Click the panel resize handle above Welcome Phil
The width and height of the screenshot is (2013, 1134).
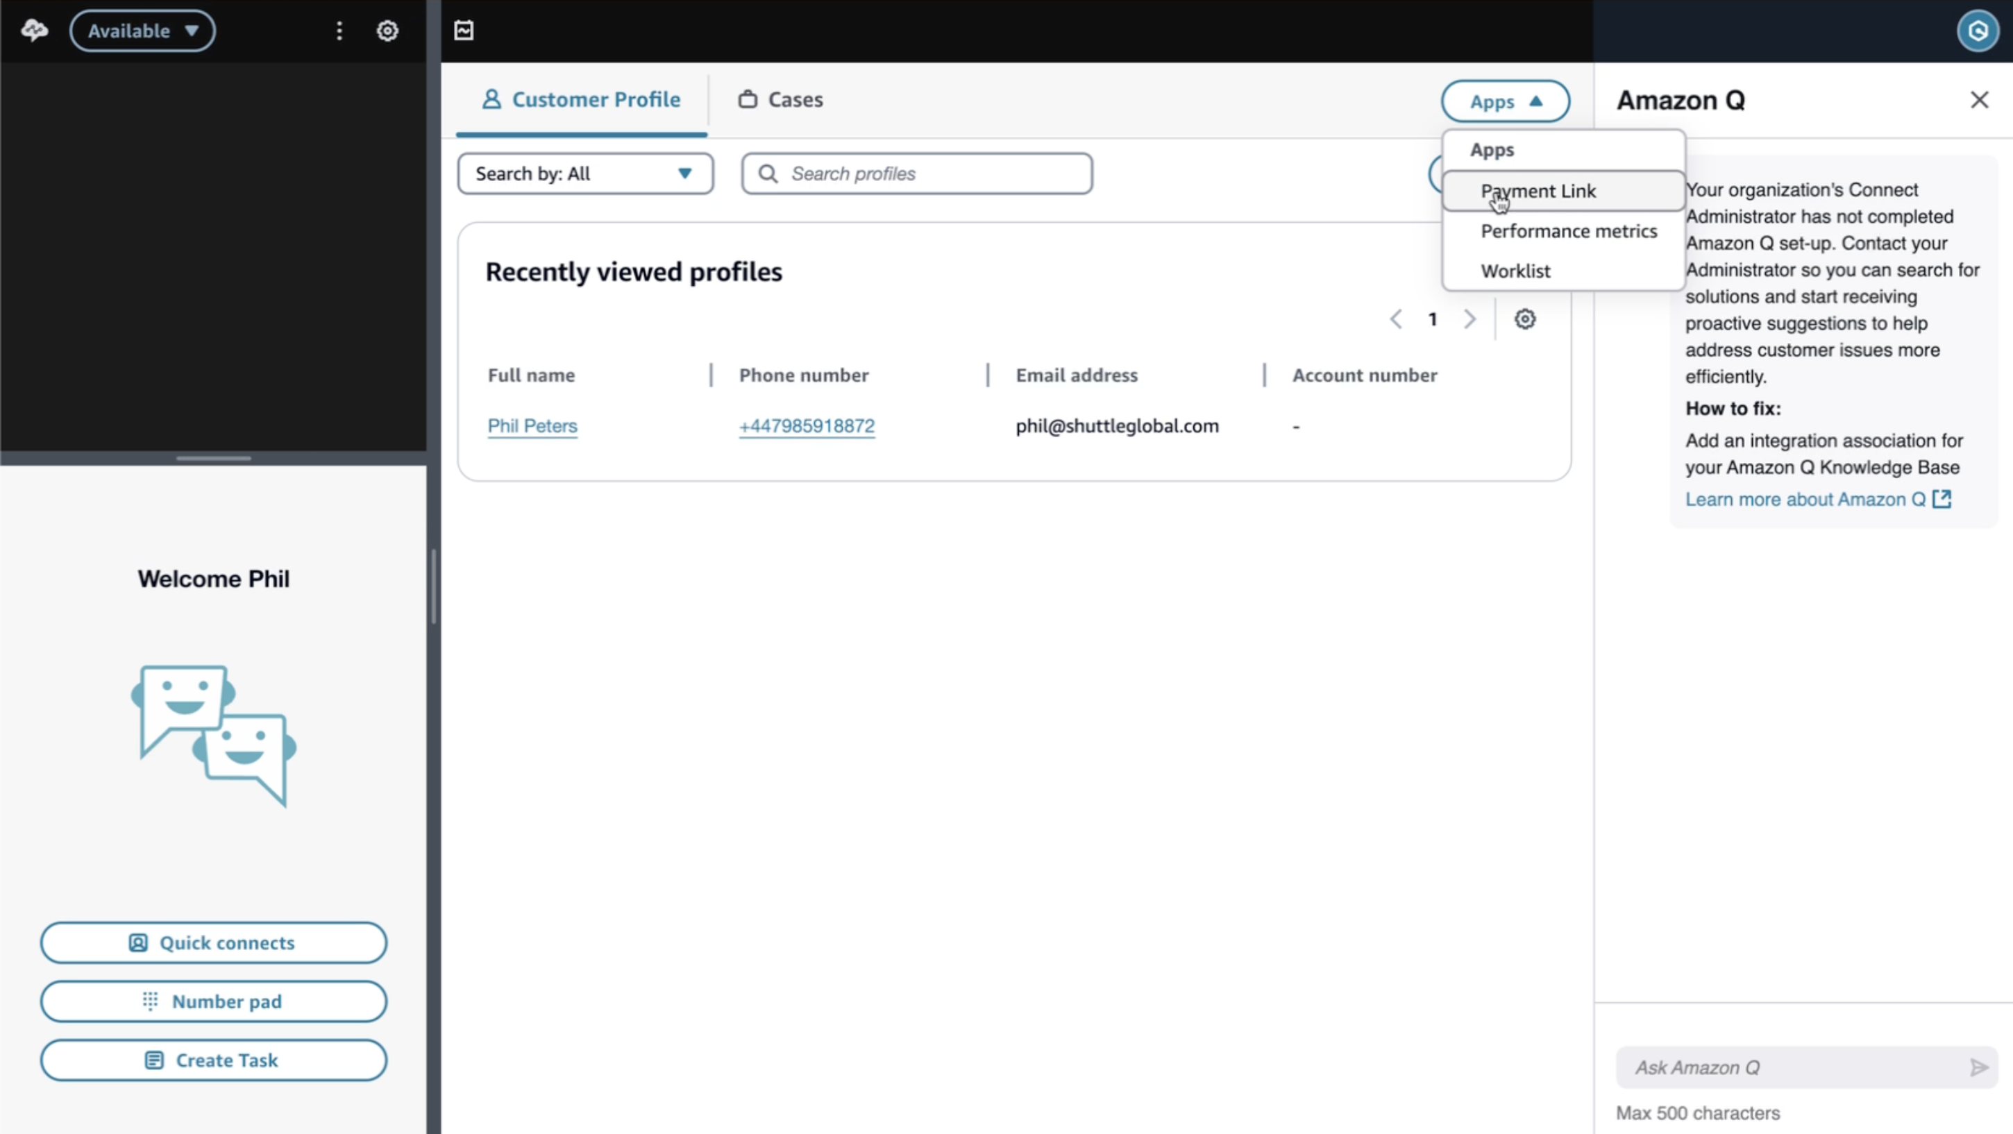pos(213,458)
